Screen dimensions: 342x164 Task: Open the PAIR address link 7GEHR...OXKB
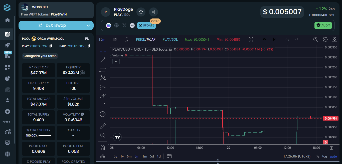click(77, 46)
